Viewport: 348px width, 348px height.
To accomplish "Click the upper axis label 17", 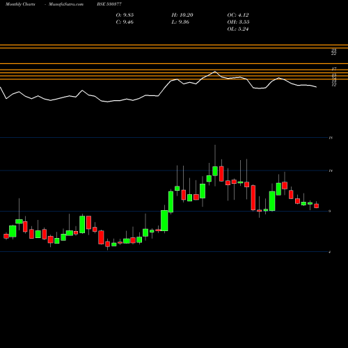I will click(x=334, y=69).
